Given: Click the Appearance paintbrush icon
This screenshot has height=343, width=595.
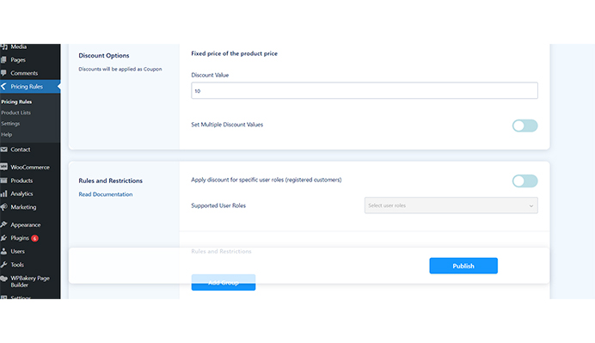Looking at the screenshot, I should [3, 224].
